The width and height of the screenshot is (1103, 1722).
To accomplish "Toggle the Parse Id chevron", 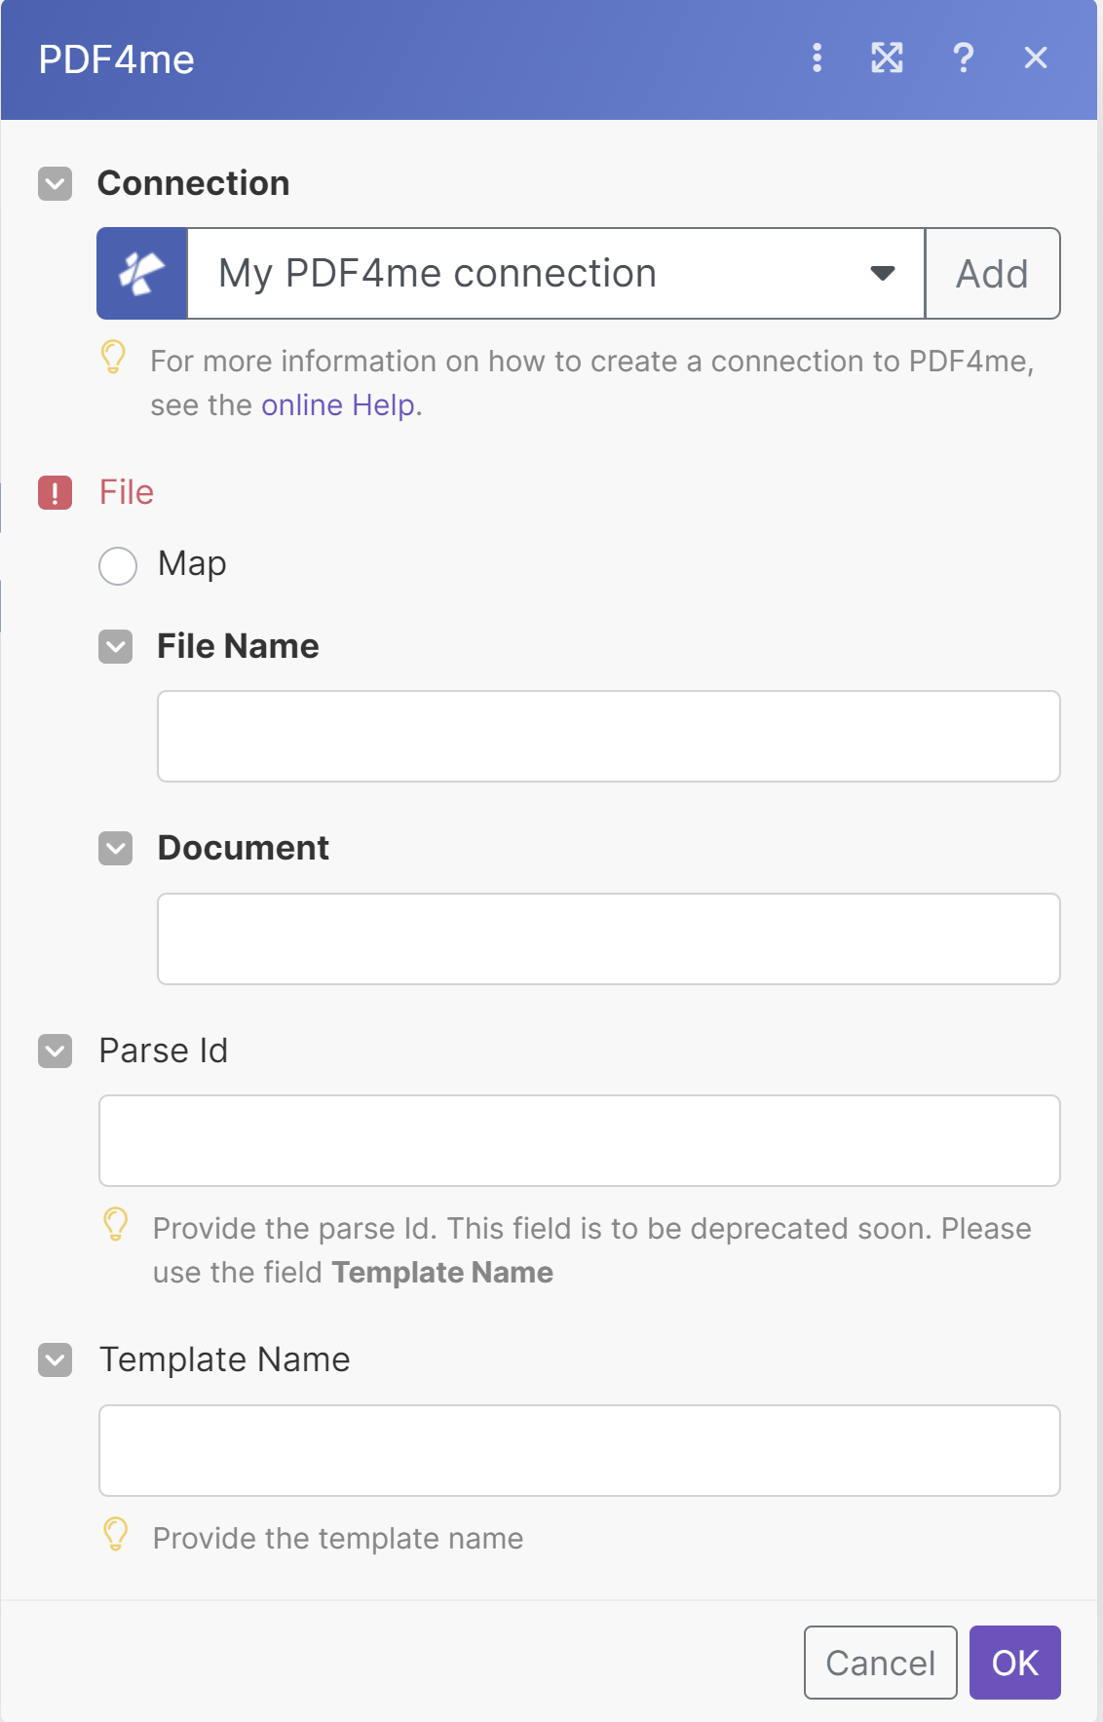I will click(56, 1051).
